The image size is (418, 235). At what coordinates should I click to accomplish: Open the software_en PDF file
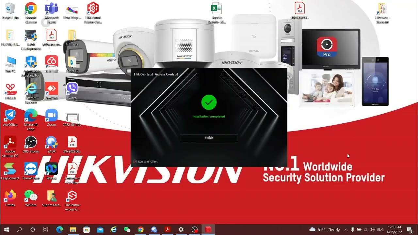pos(51,38)
